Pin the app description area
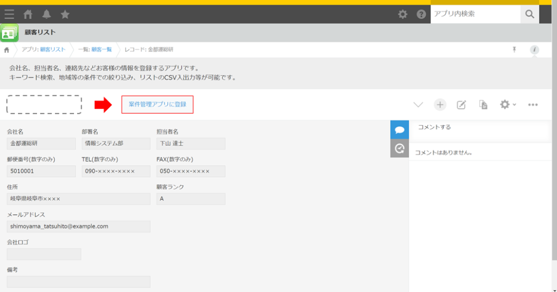The image size is (557, 292). pyautogui.click(x=514, y=49)
